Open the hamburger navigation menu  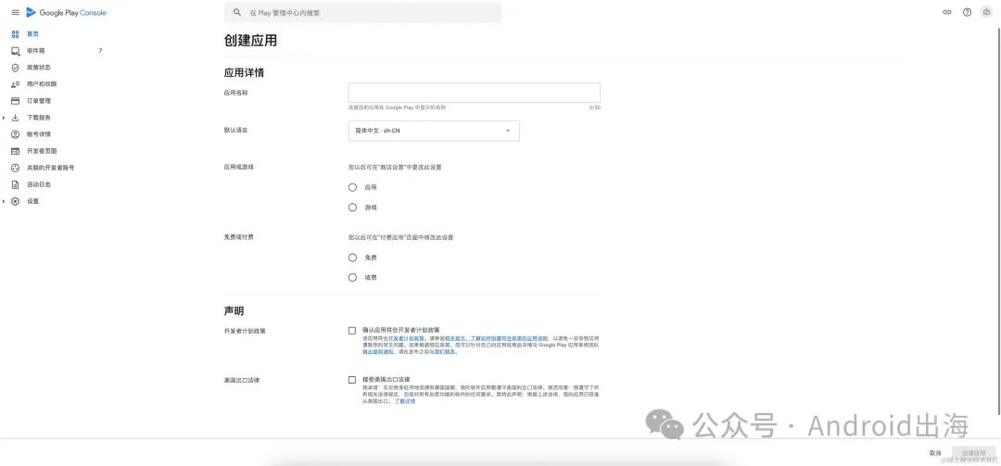(16, 13)
